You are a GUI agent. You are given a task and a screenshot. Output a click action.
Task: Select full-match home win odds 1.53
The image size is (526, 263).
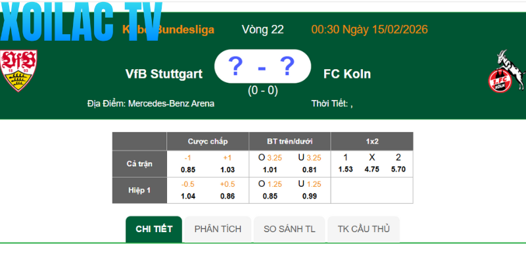(345, 170)
